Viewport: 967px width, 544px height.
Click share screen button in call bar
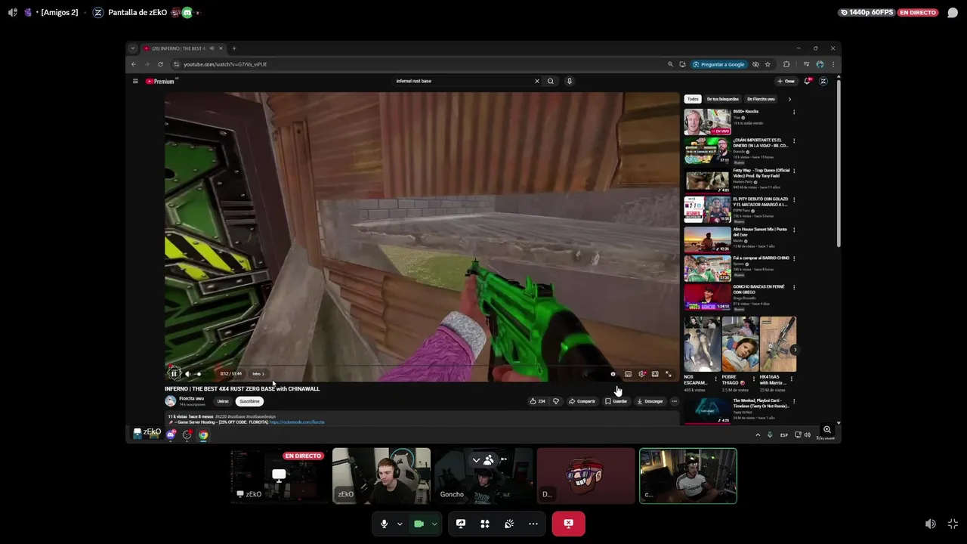pos(461,524)
